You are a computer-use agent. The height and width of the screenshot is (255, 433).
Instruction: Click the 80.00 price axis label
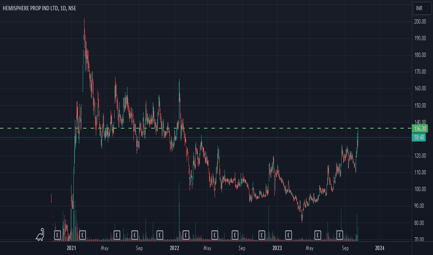pyautogui.click(x=420, y=223)
